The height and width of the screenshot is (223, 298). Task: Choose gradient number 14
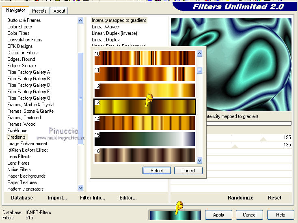coord(145,123)
